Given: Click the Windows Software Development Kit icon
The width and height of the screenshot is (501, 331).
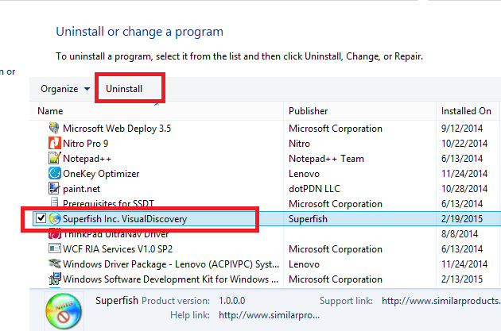Looking at the screenshot, I should point(54,279).
